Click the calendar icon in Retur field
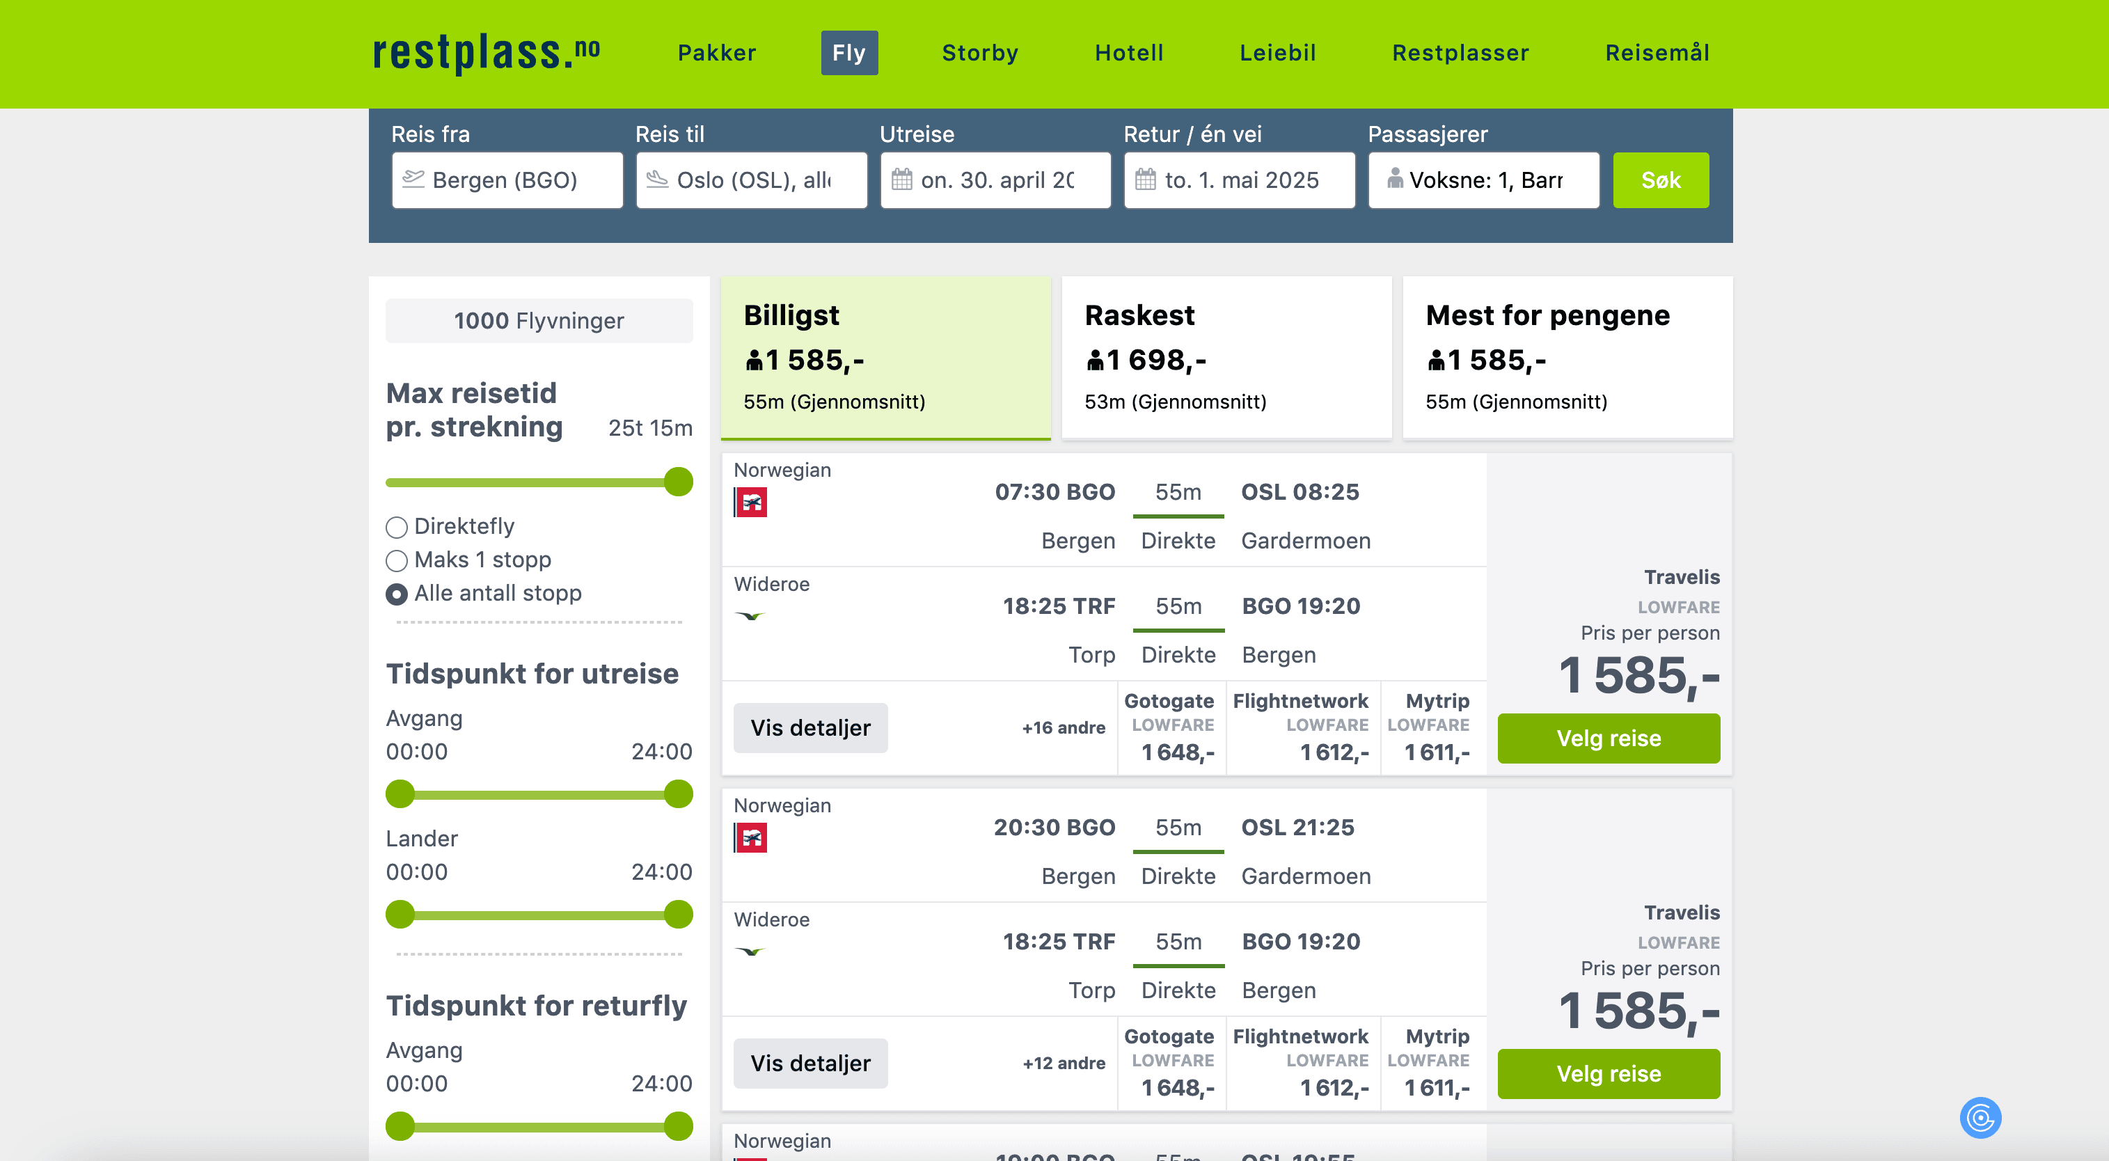Viewport: 2109px width, 1161px height. coord(1146,180)
